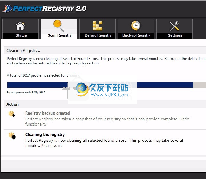Click the 'Errors processed: 538/1017' text
This screenshot has width=206, height=179.
tap(26, 93)
